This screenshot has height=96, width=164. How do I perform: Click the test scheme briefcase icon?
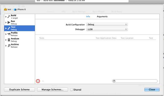pyautogui.click(x=6, y=9)
